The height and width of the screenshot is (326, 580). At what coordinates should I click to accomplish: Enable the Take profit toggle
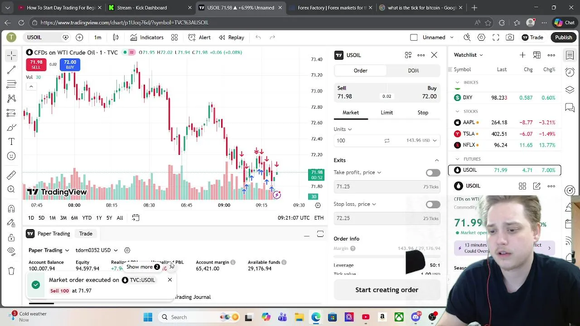pos(433,173)
